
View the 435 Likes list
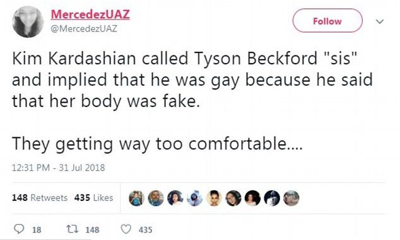[x=93, y=198]
